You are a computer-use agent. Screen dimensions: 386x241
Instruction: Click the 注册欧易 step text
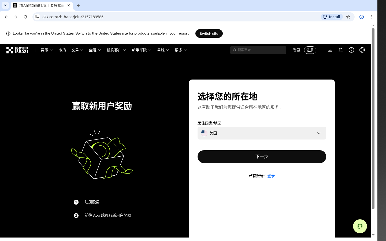click(x=92, y=202)
